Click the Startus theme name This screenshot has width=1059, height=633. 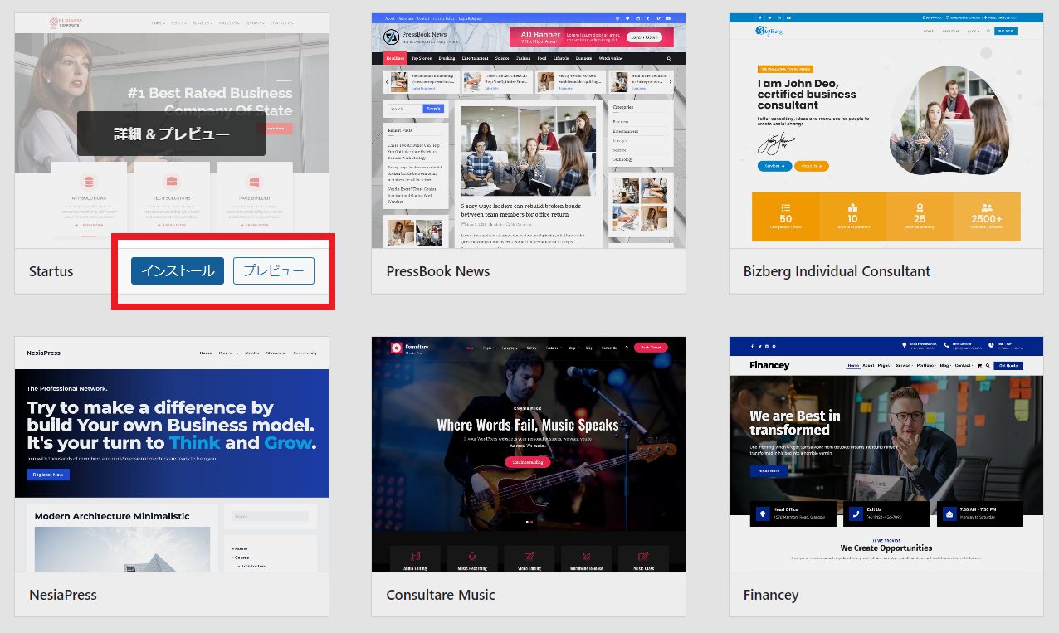coord(51,271)
